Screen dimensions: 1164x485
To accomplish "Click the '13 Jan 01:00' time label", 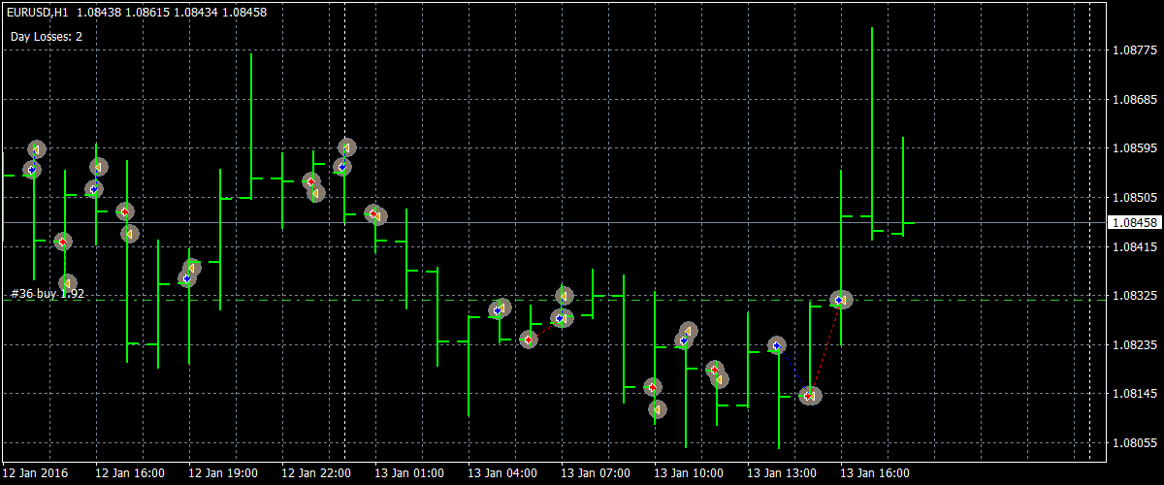I will click(x=408, y=473).
